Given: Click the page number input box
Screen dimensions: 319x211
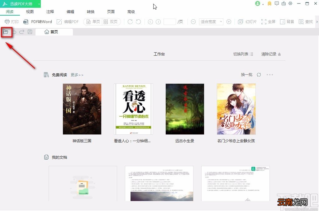Looking at the screenshot, I should pyautogui.click(x=170, y=21).
